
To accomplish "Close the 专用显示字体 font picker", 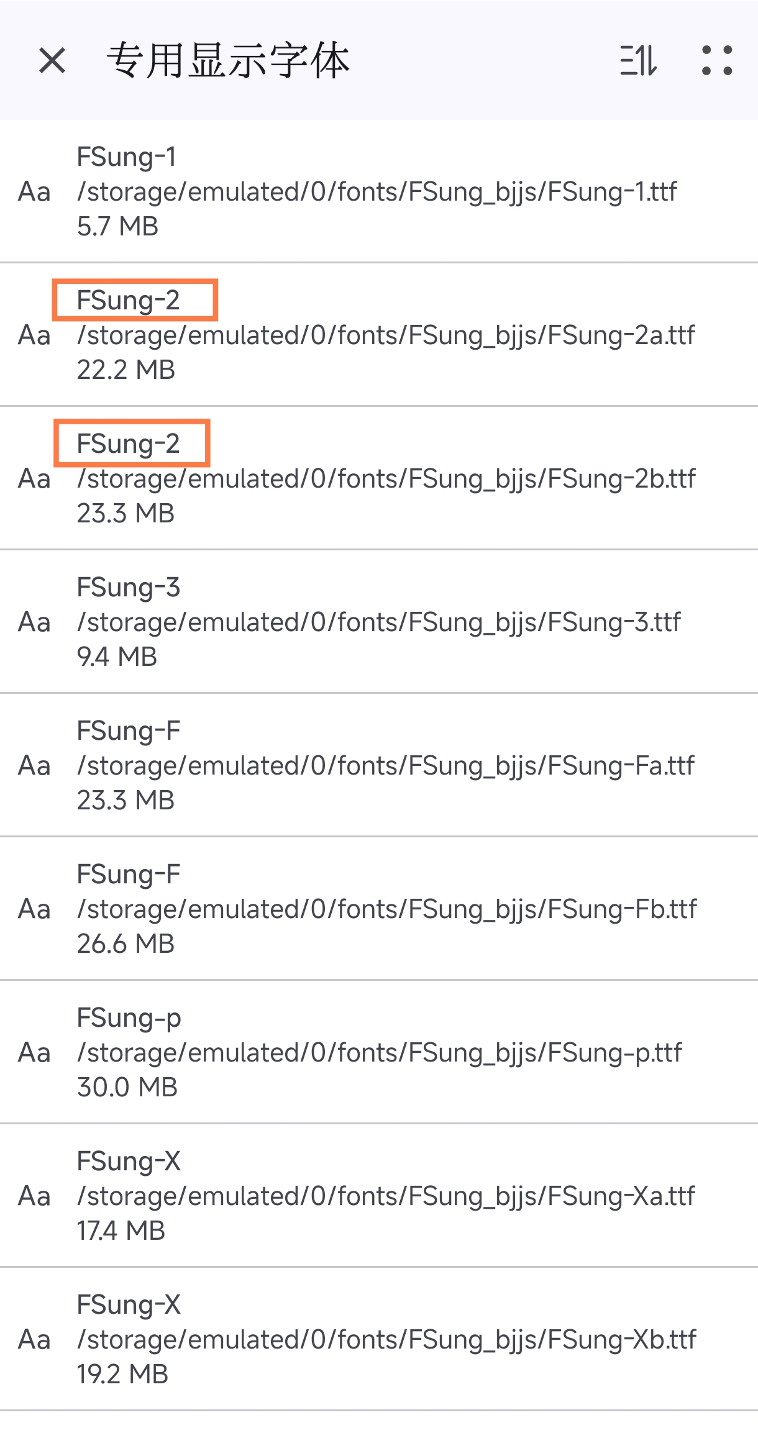I will point(52,61).
